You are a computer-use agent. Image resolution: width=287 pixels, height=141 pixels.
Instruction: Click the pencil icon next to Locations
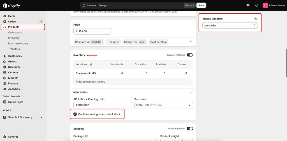[x=91, y=64]
